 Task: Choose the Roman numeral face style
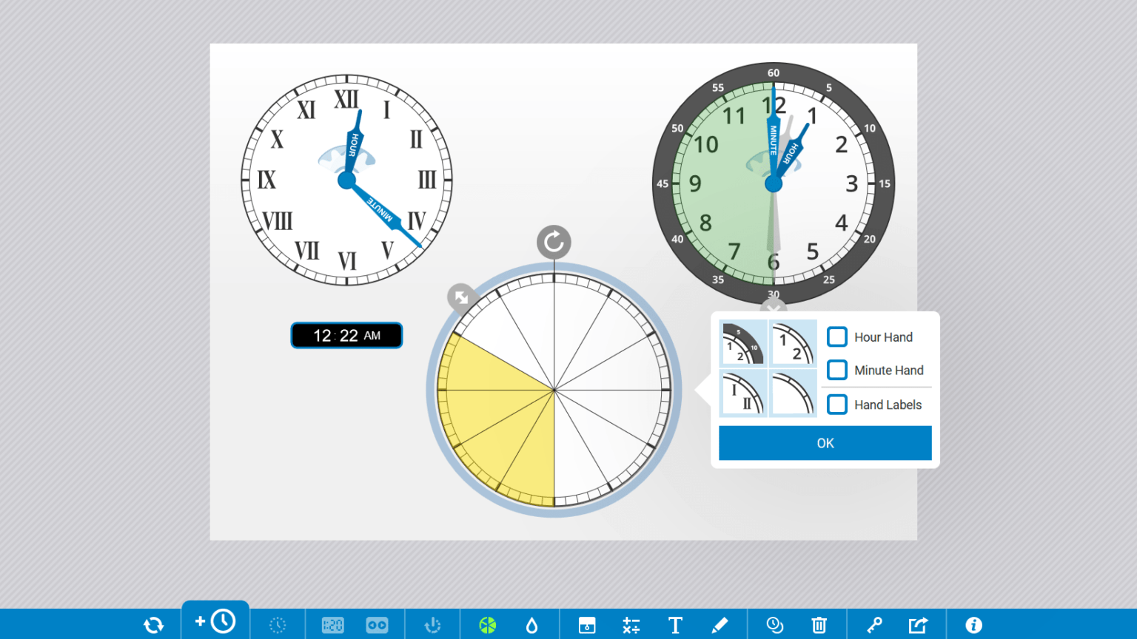click(x=742, y=392)
